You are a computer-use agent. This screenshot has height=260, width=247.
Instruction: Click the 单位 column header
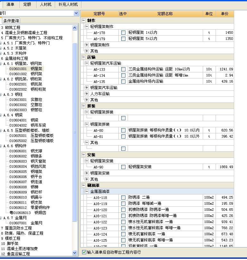point(209,14)
